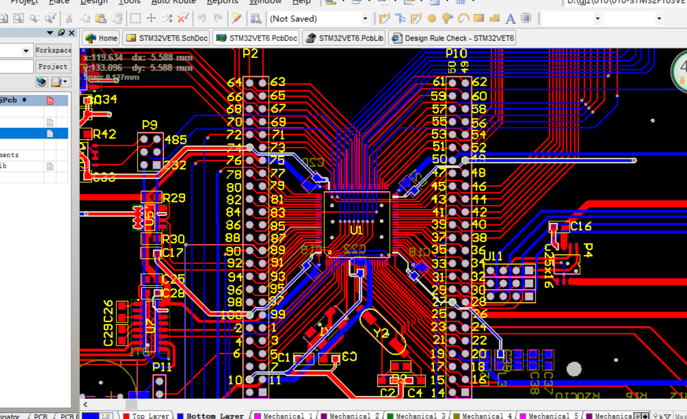Open the Projects panel options arrow
687x419 pixels.
tap(50, 33)
